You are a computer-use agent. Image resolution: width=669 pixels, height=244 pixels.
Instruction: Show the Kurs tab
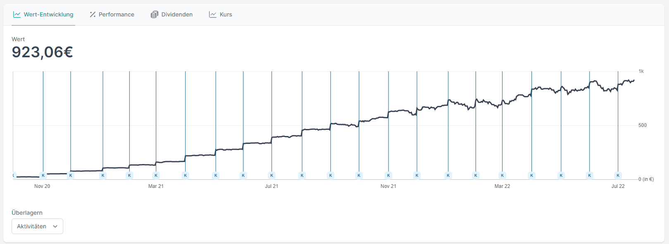[x=226, y=14]
